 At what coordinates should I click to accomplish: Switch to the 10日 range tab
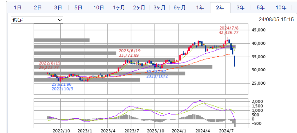[x=99, y=8]
